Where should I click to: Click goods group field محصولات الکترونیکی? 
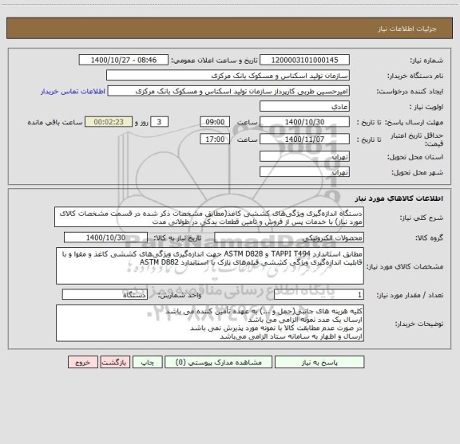[x=289, y=238]
